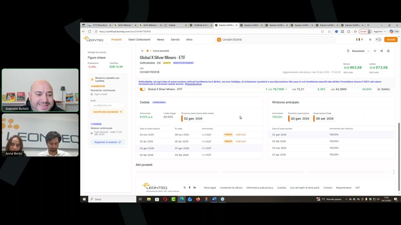Switch to Certificati di Inv browser tab
401x225 pixels.
click(201, 25)
